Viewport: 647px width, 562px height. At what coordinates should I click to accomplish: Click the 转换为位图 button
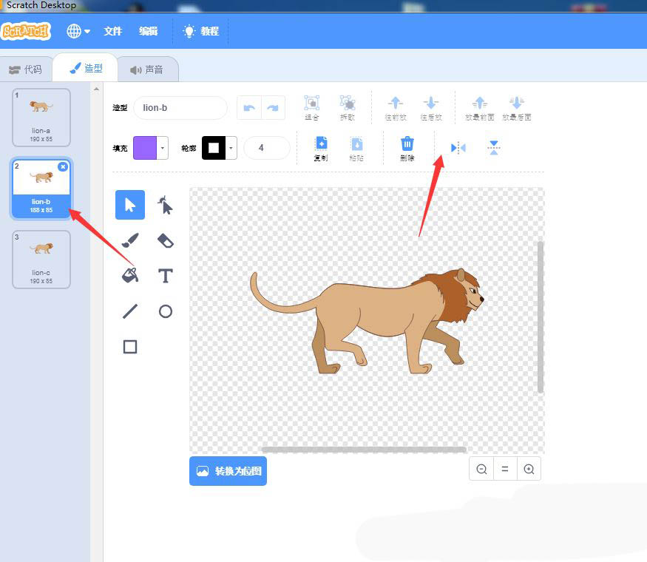(228, 471)
